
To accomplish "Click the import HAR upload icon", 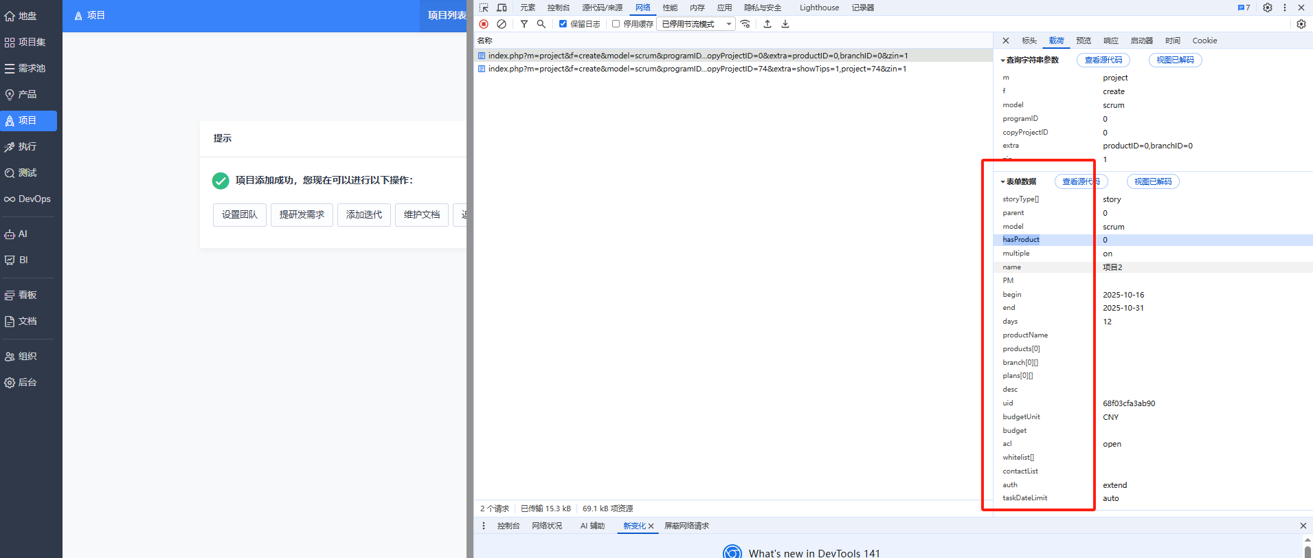I will click(x=767, y=24).
